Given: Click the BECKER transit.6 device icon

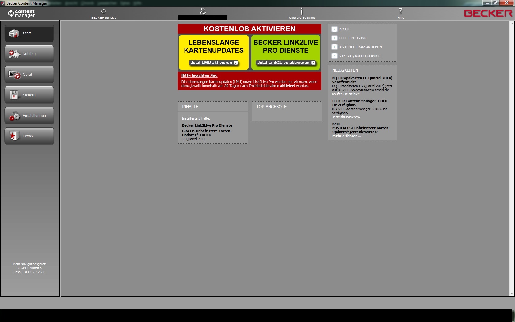Looking at the screenshot, I should click(x=104, y=12).
